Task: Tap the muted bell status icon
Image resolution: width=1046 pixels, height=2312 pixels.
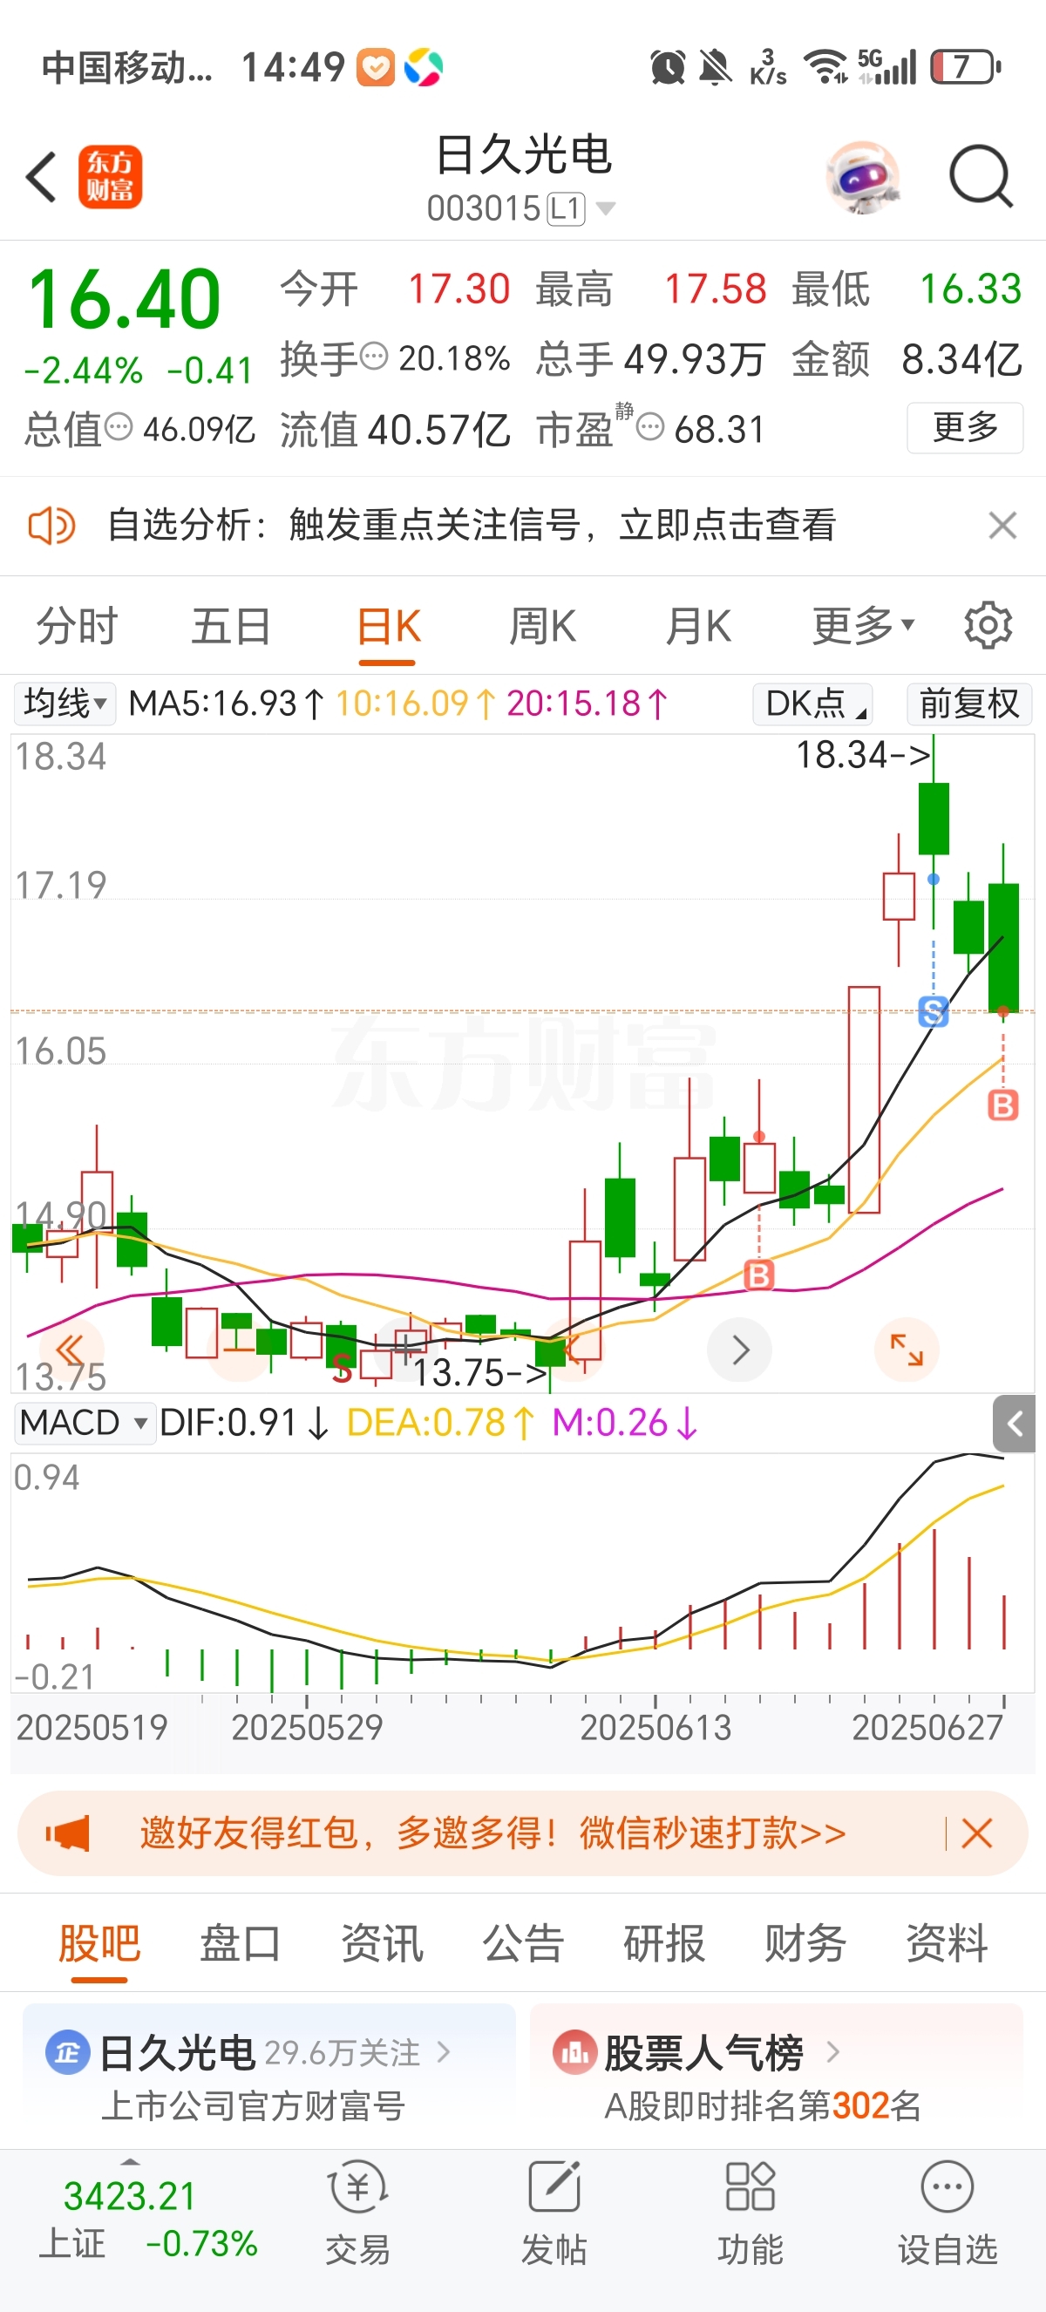Action: click(715, 66)
